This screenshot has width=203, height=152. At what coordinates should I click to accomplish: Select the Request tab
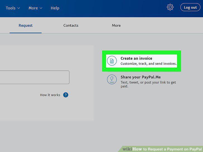(x=25, y=25)
